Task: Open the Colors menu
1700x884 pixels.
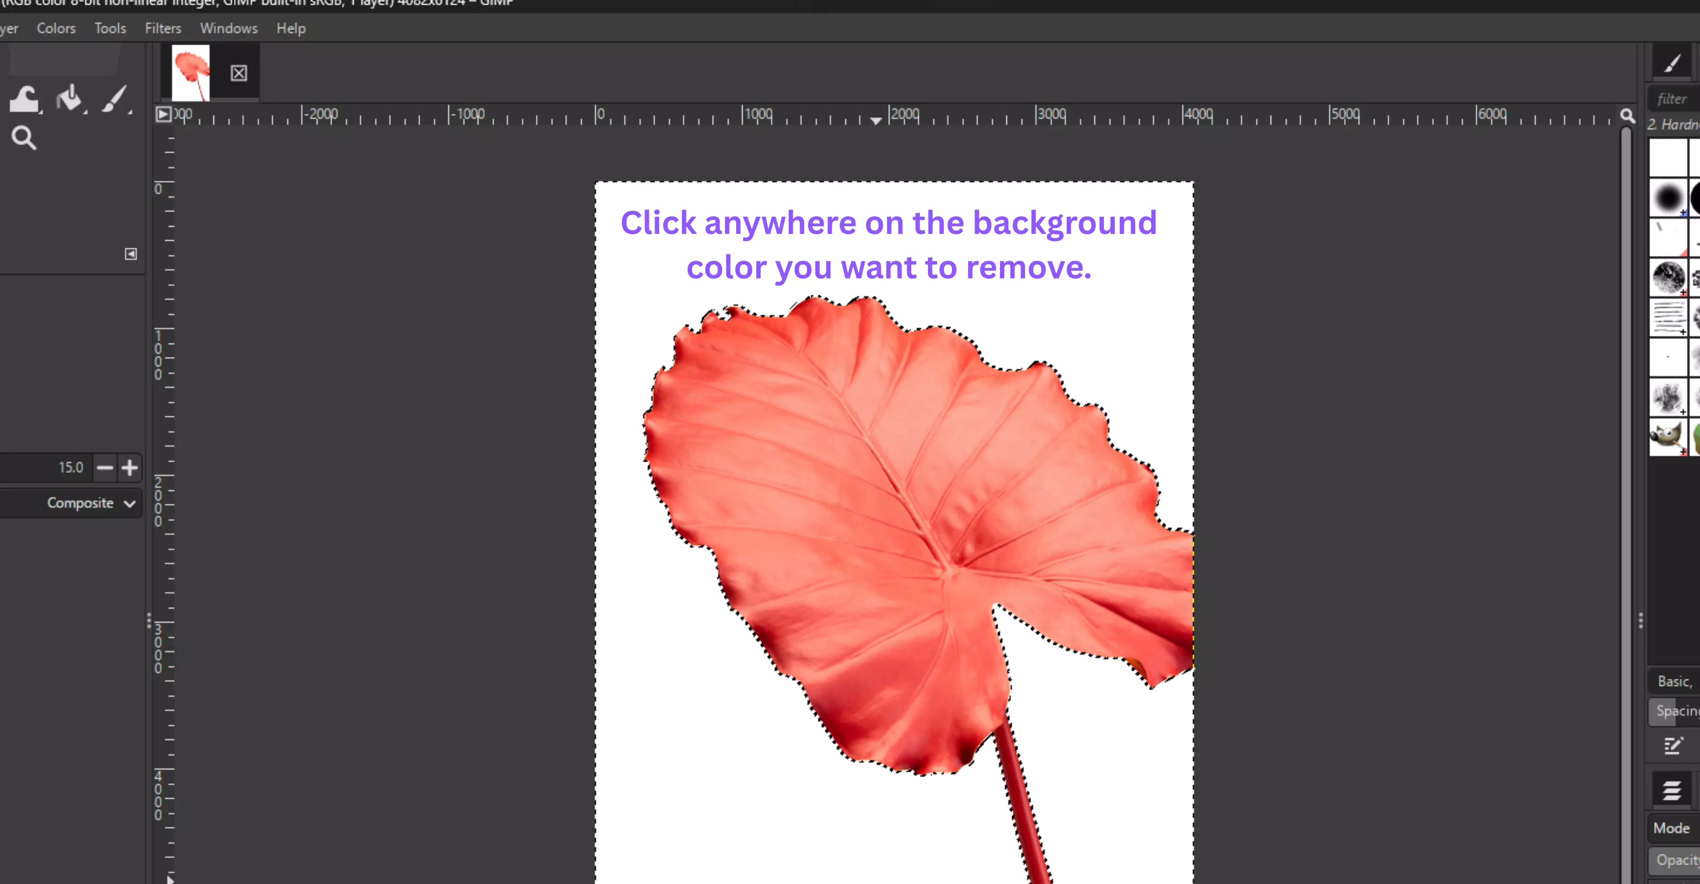Action: coord(56,29)
